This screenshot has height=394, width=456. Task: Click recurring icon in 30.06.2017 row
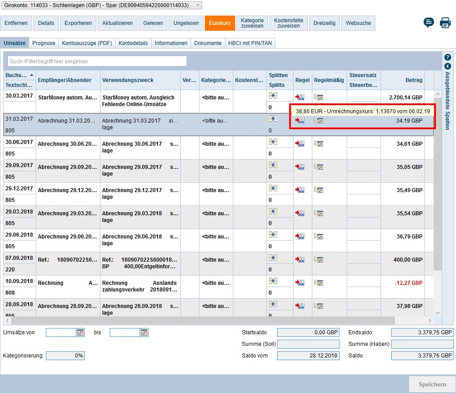click(319, 144)
